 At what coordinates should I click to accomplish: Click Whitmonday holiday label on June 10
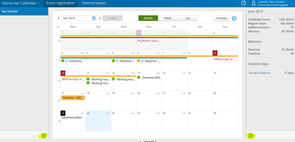tap(73, 79)
